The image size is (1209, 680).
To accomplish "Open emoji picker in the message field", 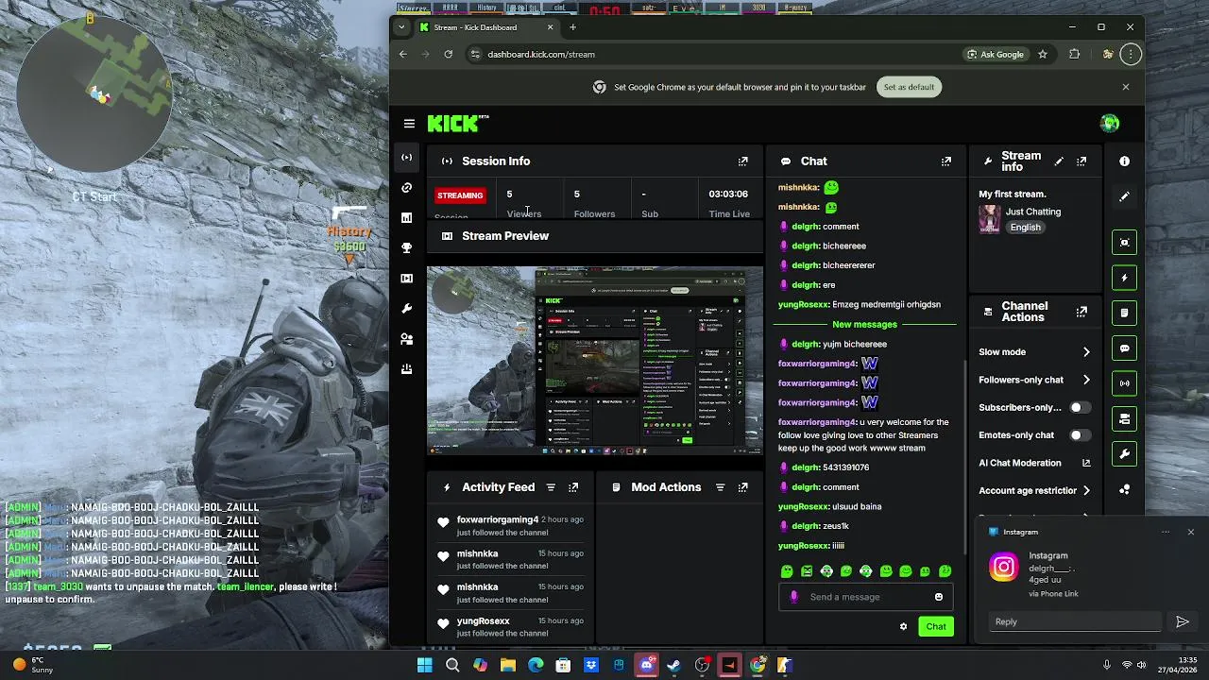I will pyautogui.click(x=938, y=597).
